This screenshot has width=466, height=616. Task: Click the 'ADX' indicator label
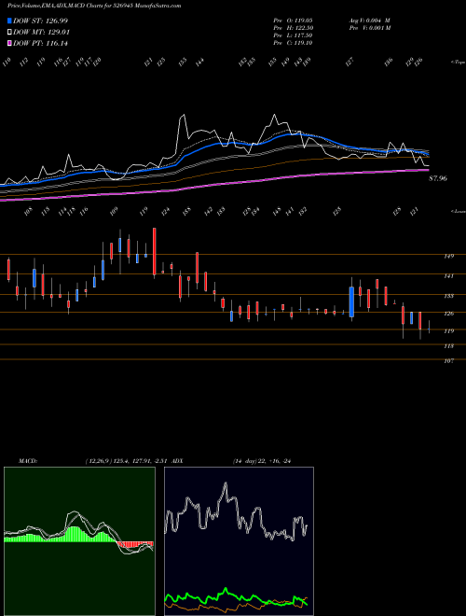click(177, 461)
